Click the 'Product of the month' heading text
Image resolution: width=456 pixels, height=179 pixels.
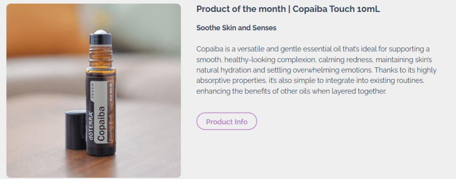(240, 9)
